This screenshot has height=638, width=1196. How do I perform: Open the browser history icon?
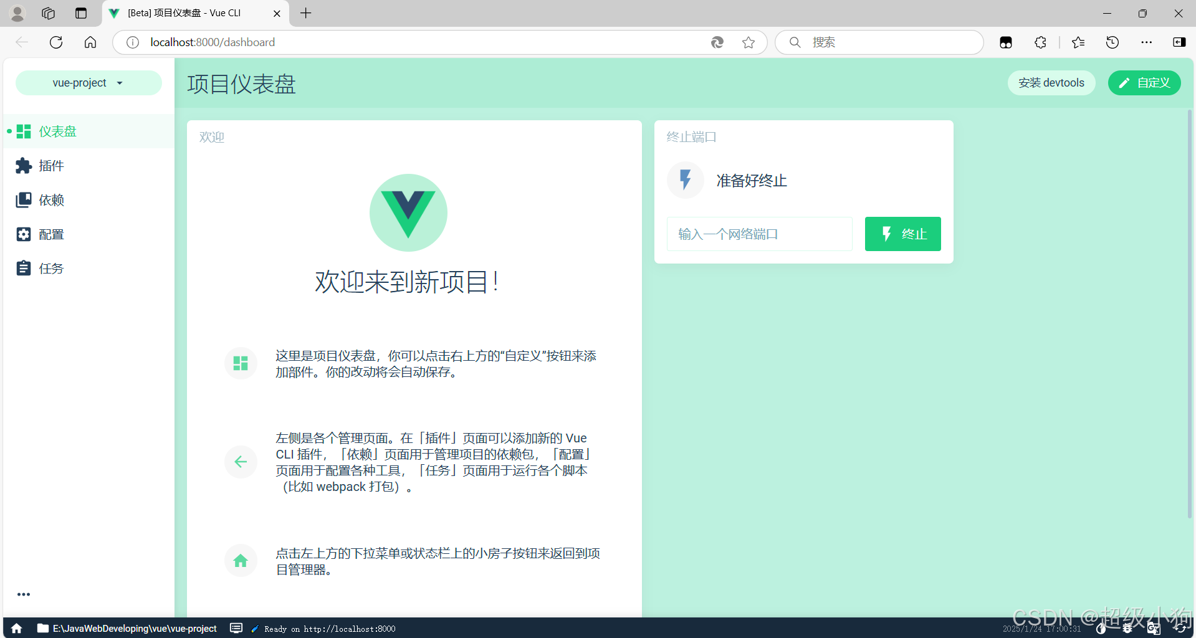[x=1112, y=42]
